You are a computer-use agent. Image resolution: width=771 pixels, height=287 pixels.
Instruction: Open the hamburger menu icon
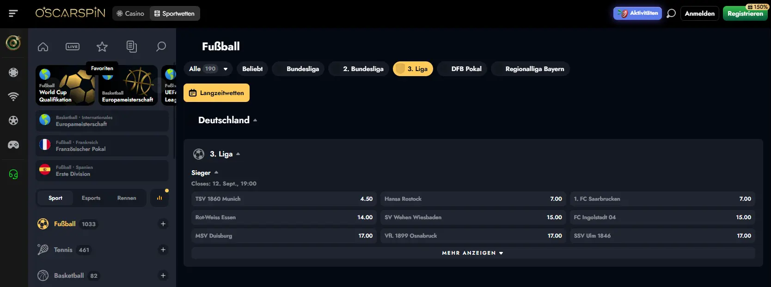click(13, 13)
